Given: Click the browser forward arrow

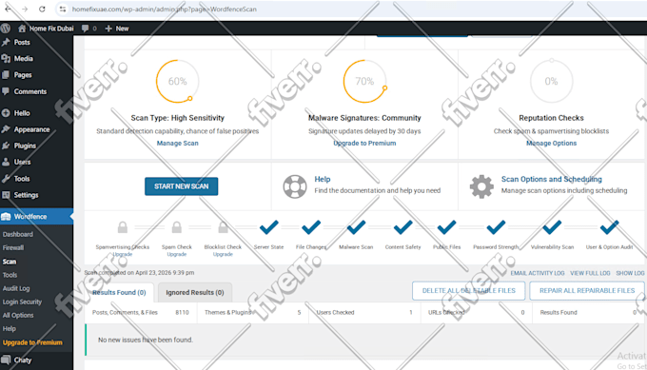Looking at the screenshot, I should tap(25, 9).
